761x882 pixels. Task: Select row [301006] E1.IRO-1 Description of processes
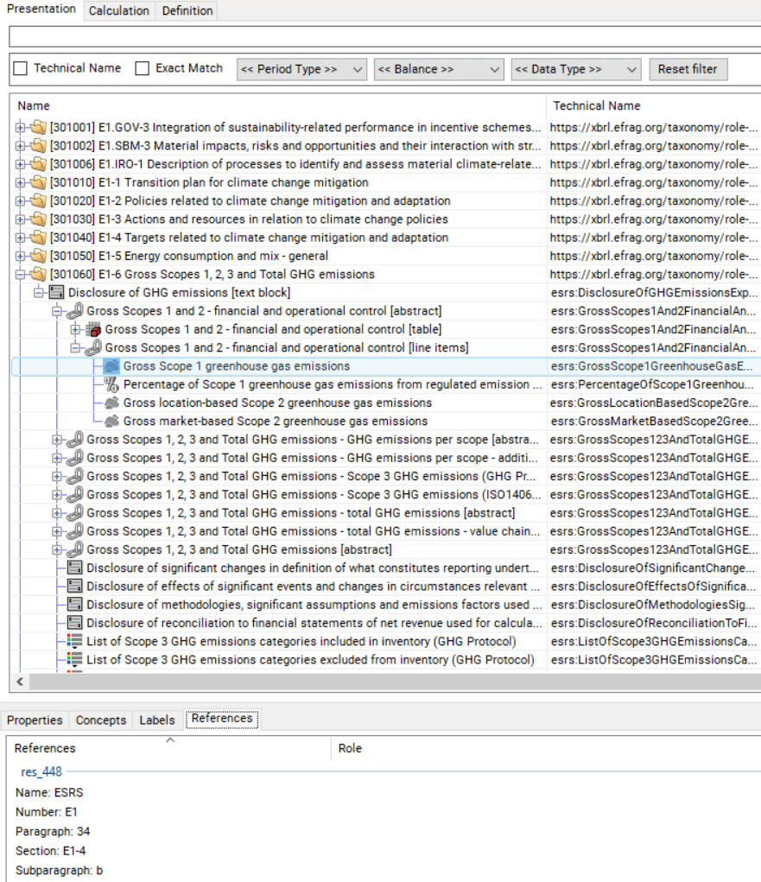[x=386, y=164]
